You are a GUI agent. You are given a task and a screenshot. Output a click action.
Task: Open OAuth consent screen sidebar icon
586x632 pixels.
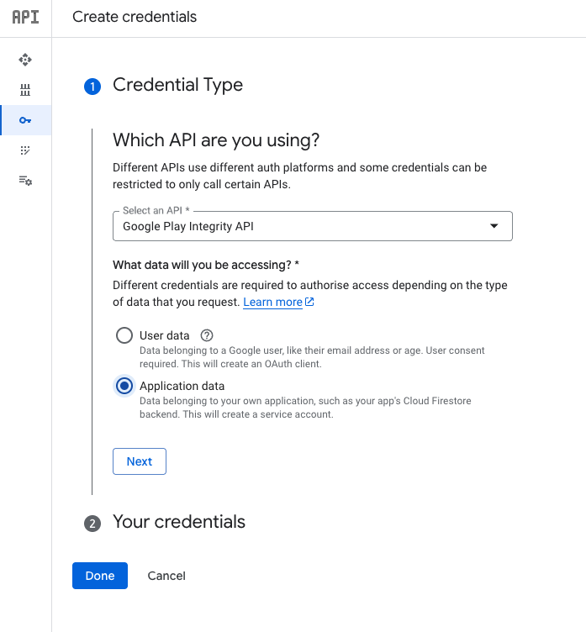(x=25, y=150)
